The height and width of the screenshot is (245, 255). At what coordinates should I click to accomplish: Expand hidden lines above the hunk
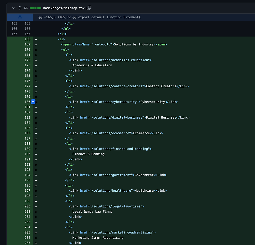tap(20, 17)
